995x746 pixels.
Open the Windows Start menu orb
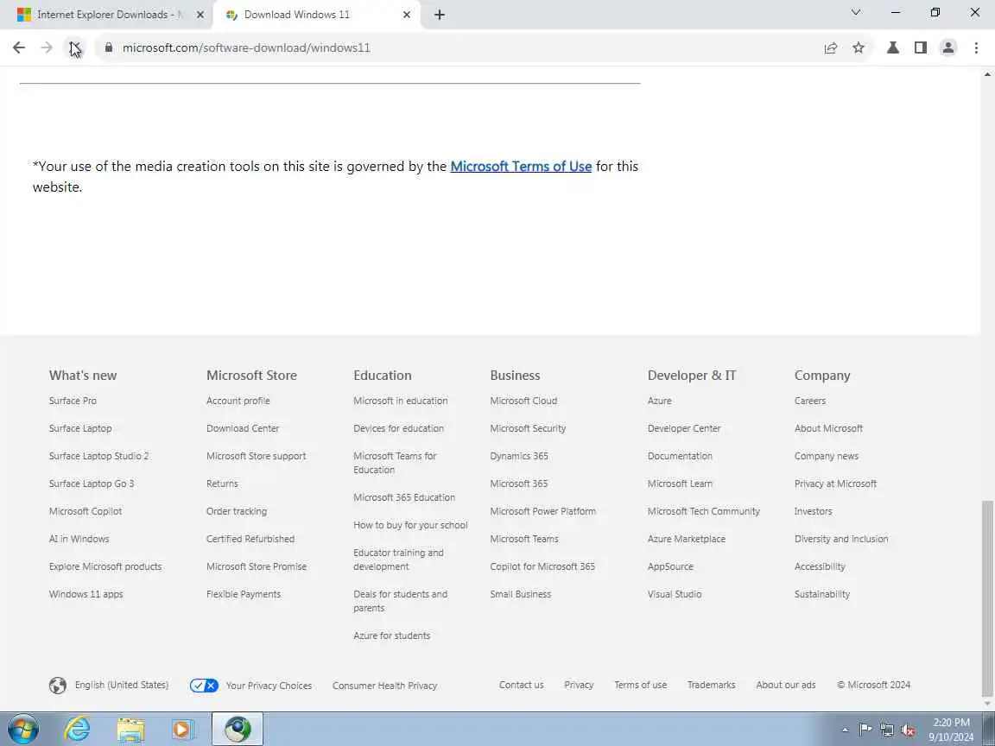pyautogui.click(x=23, y=729)
